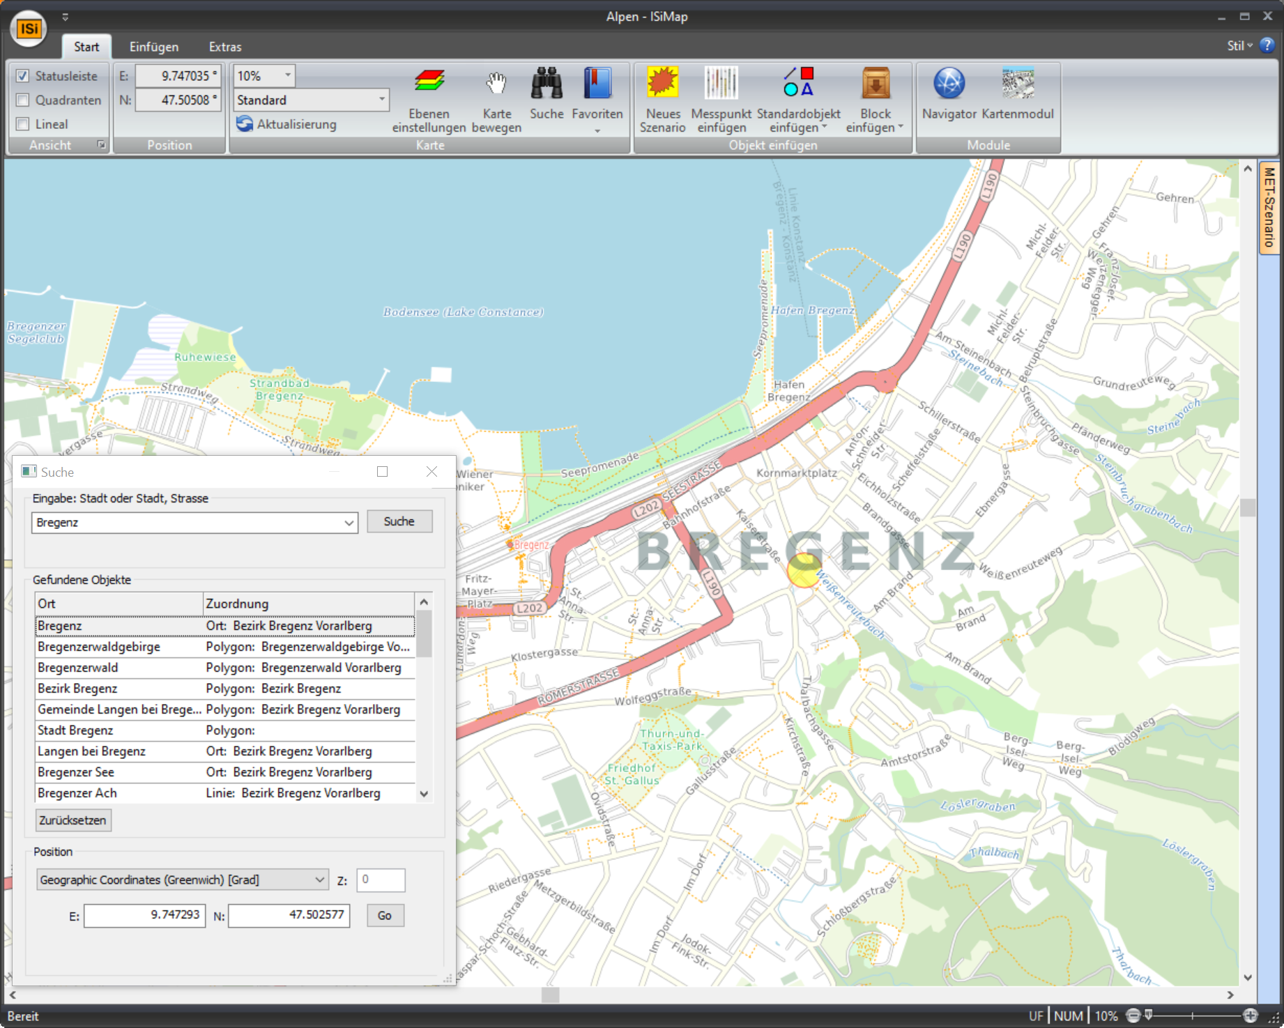Screen dimensions: 1284x1028
Task: Switch to the Start ribbon tab
Action: pos(86,47)
